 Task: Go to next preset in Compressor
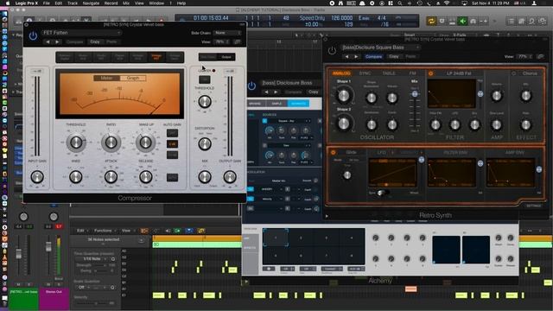tap(57, 41)
